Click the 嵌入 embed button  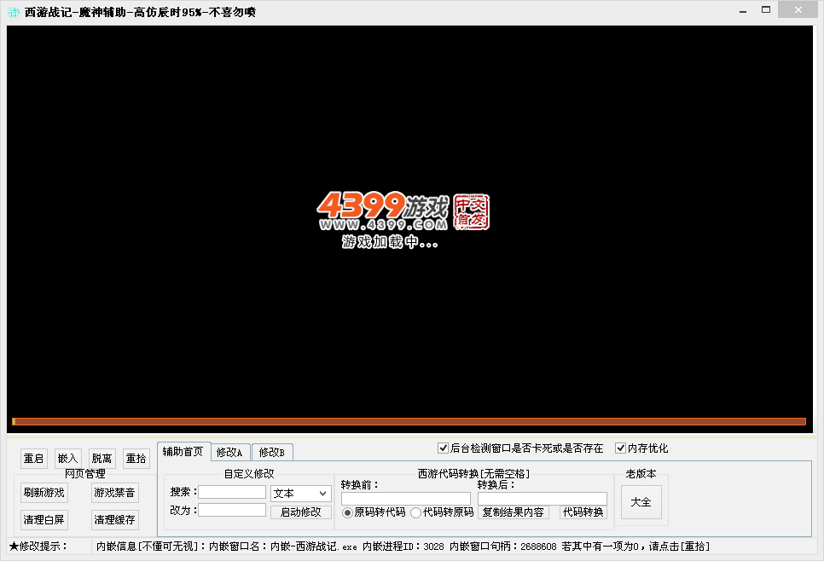[x=67, y=459]
